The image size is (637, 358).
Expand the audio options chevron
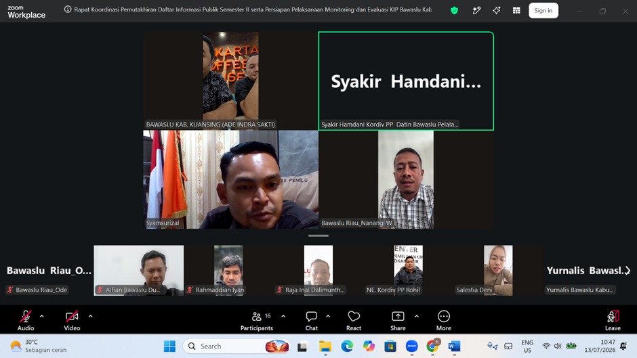pyautogui.click(x=42, y=316)
